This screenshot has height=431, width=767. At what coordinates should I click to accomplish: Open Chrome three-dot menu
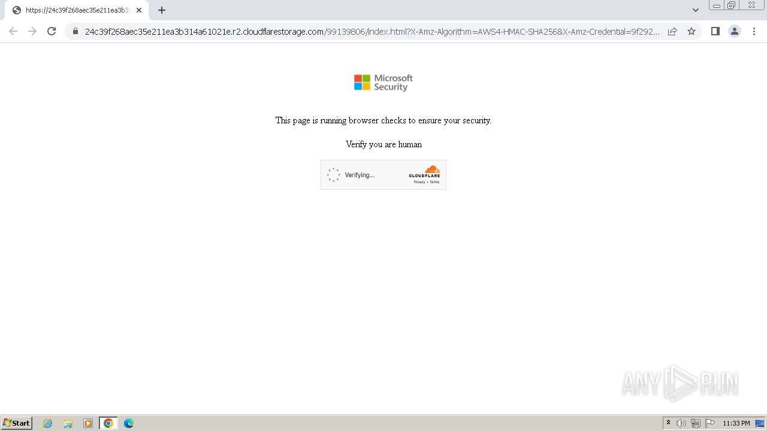754,31
